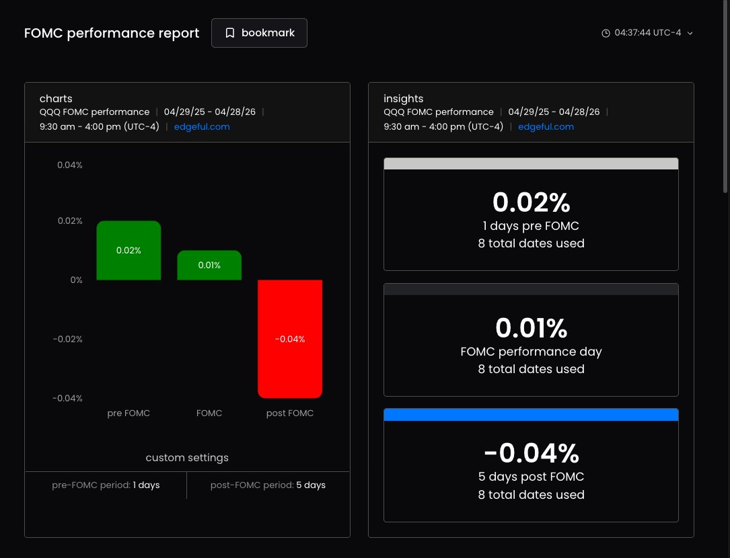Screen dimensions: 730x558
Task: Click the 04/29/25 - 04/28/26 date range in insights
Action: click(554, 112)
